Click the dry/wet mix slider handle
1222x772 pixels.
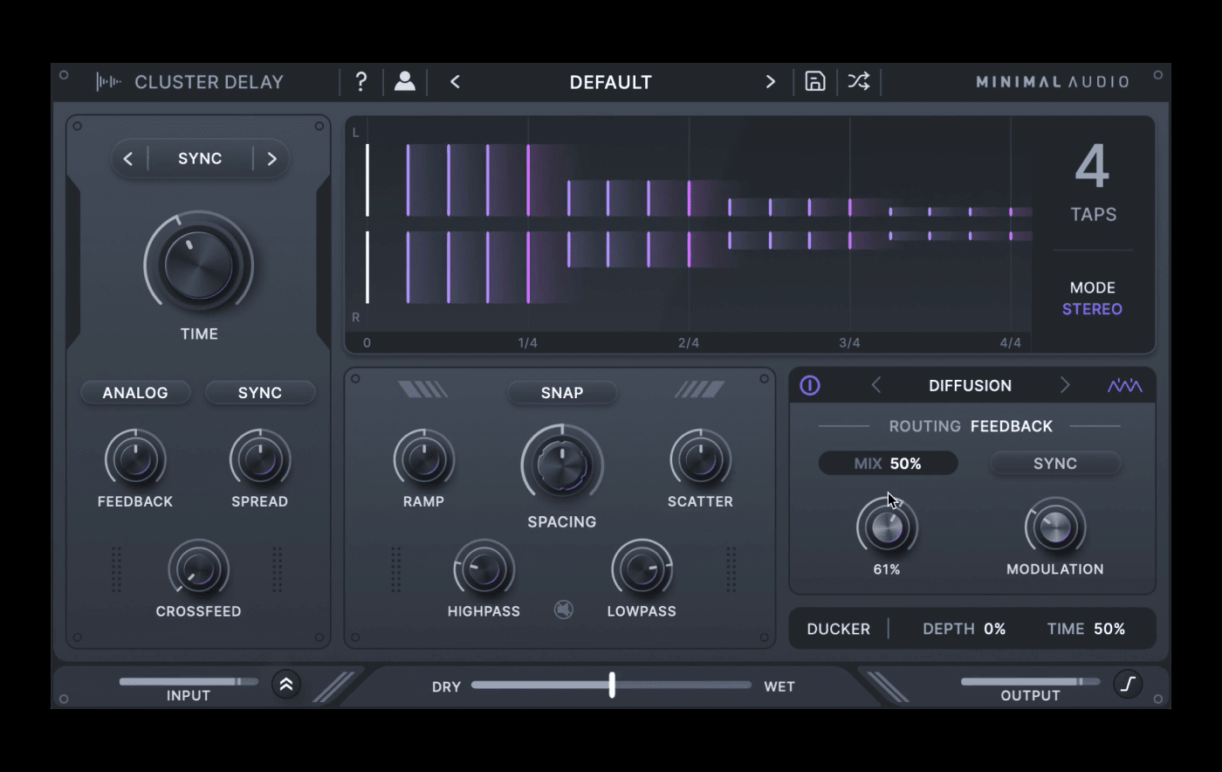point(612,685)
